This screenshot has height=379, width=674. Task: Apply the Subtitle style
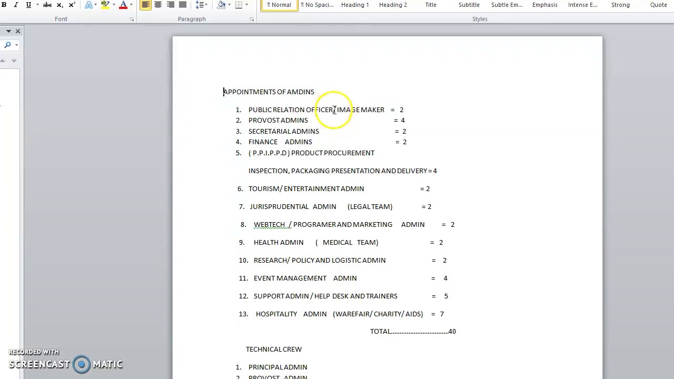click(469, 5)
